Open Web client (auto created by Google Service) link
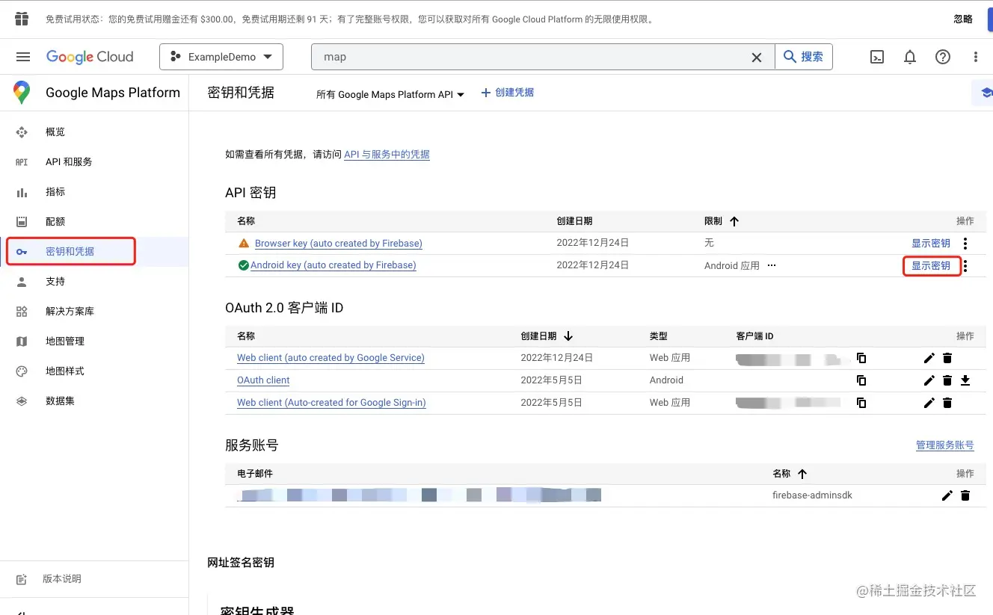The width and height of the screenshot is (993, 615). [331, 358]
